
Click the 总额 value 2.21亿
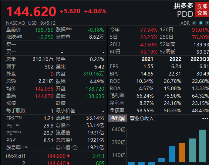46,81
